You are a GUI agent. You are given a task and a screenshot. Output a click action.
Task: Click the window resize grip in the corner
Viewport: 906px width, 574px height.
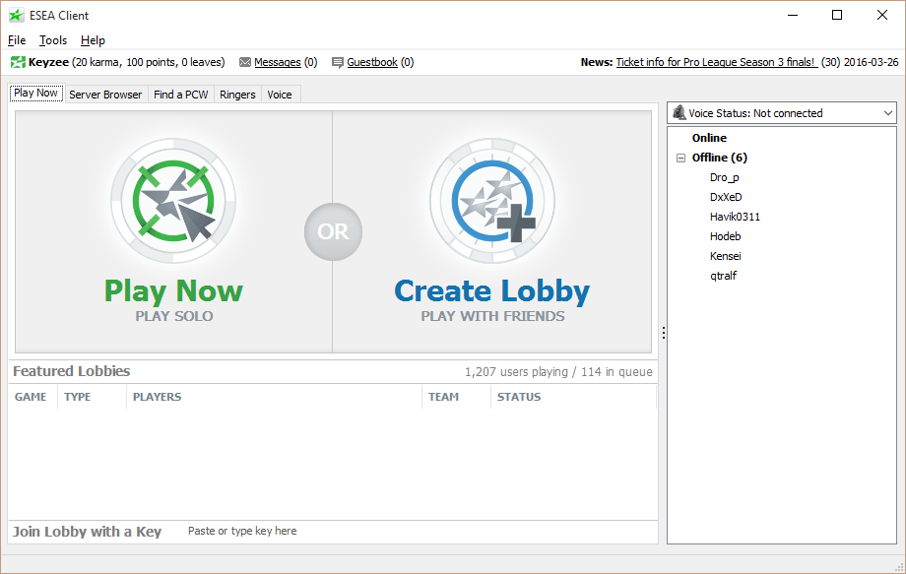(899, 567)
